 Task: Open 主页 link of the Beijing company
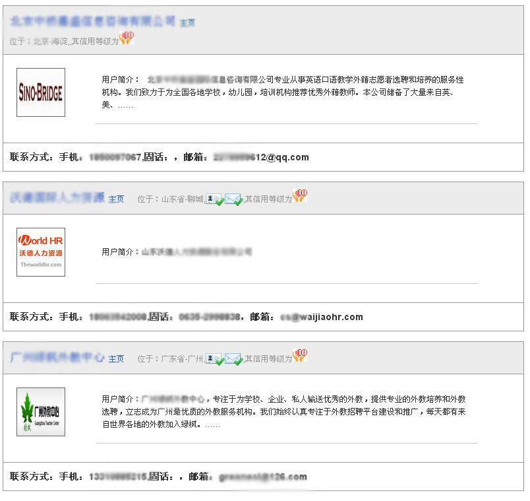point(187,23)
